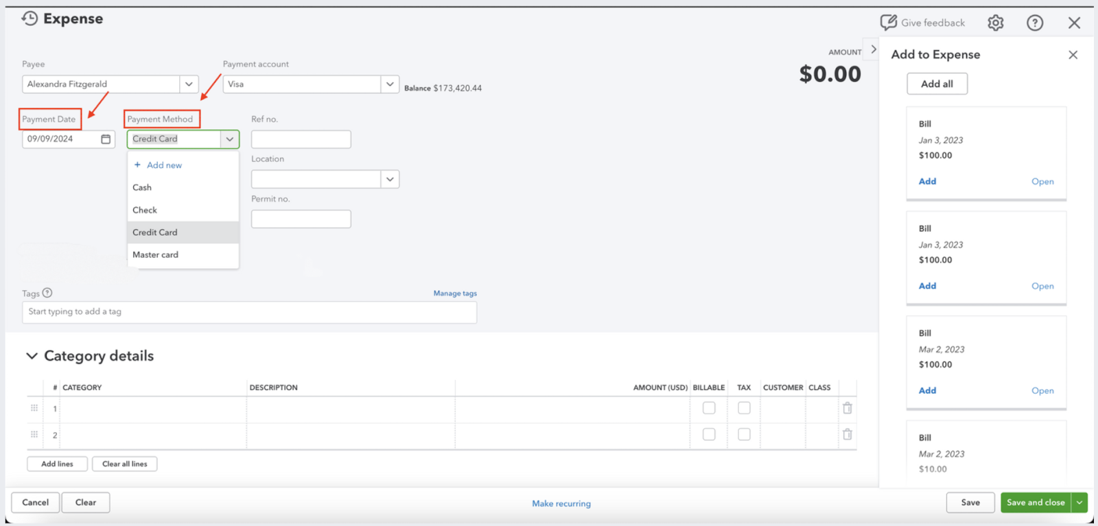This screenshot has width=1098, height=526.
Task: Click the CATEGORY column header
Action: pyautogui.click(x=82, y=387)
